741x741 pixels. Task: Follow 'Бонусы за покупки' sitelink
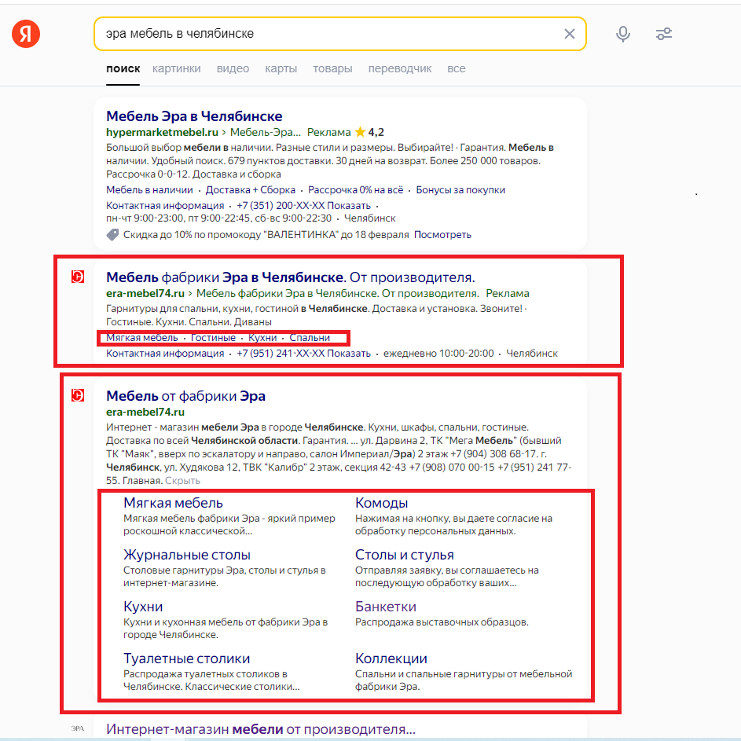[x=460, y=190]
